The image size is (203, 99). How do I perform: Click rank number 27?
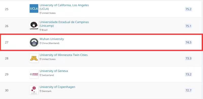(x=7, y=42)
